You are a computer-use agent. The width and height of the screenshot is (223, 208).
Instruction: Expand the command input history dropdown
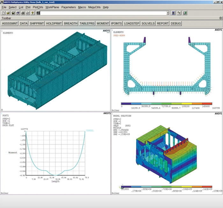coord(168,13)
